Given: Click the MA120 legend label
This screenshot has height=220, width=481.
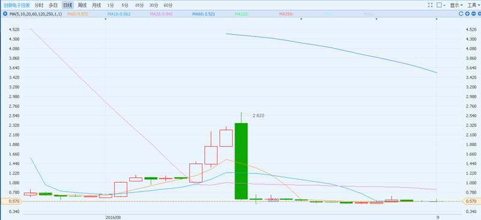Looking at the screenshot, I should tap(242, 14).
